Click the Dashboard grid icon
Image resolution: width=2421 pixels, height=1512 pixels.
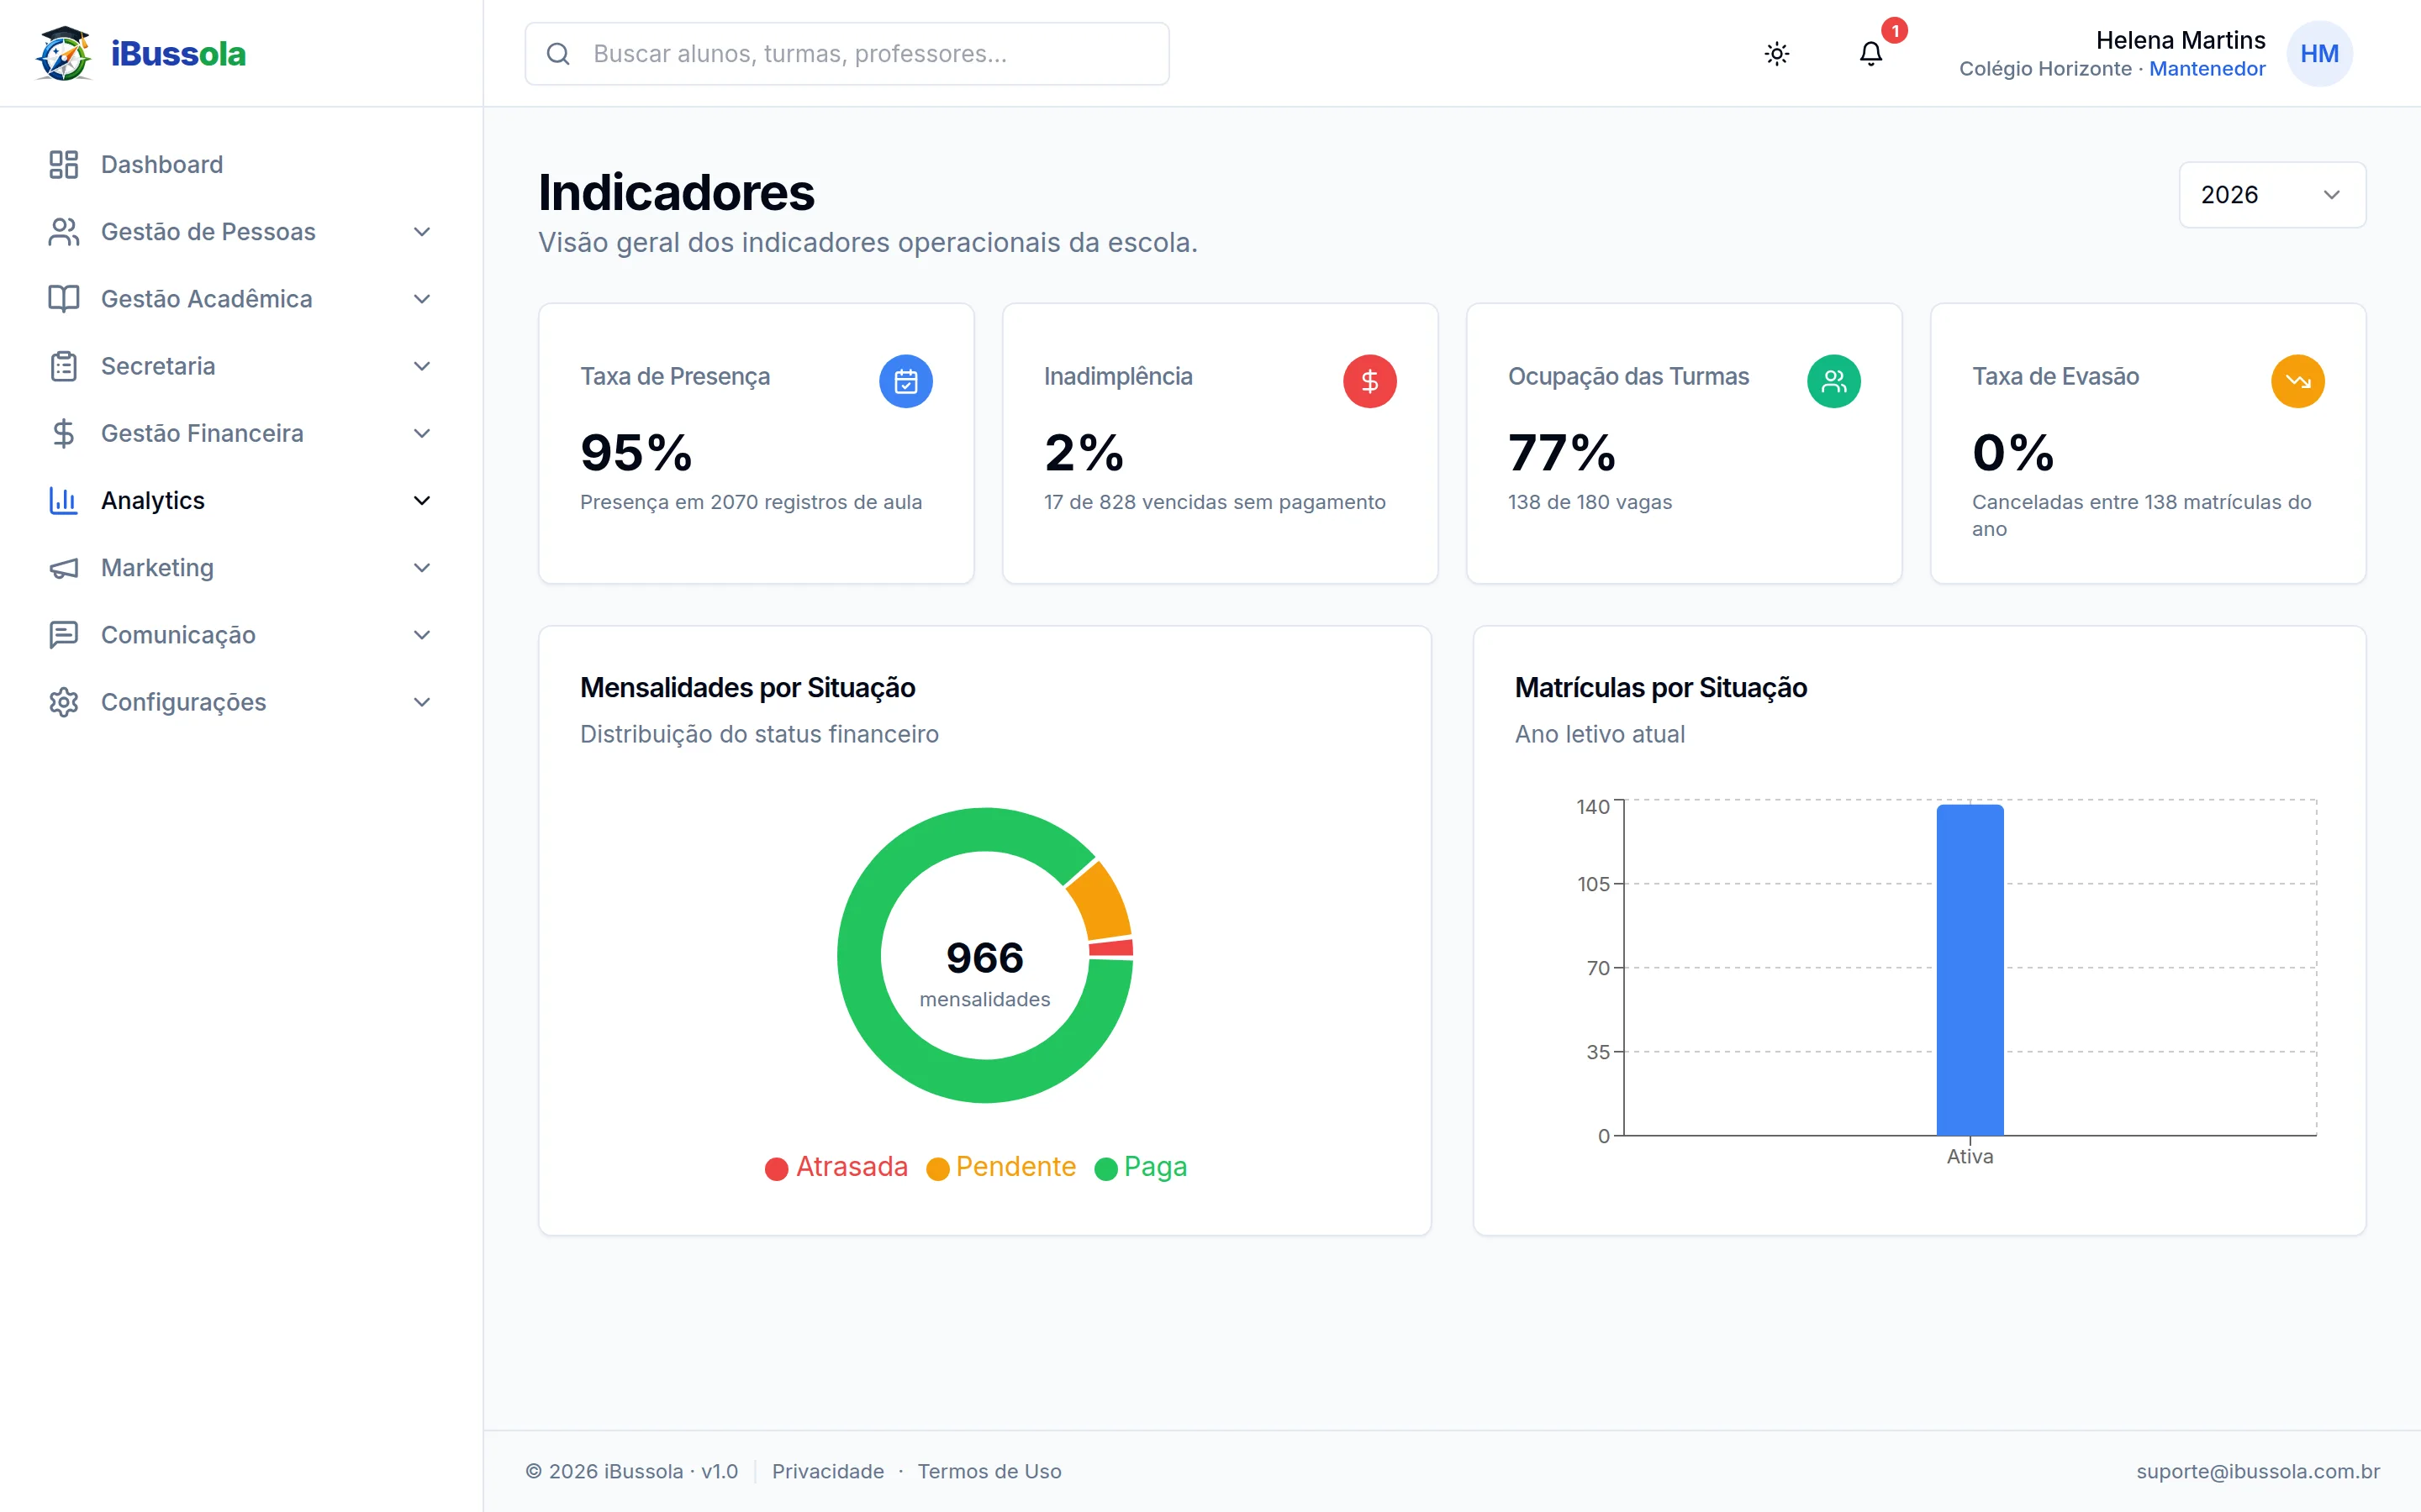coord(64,164)
